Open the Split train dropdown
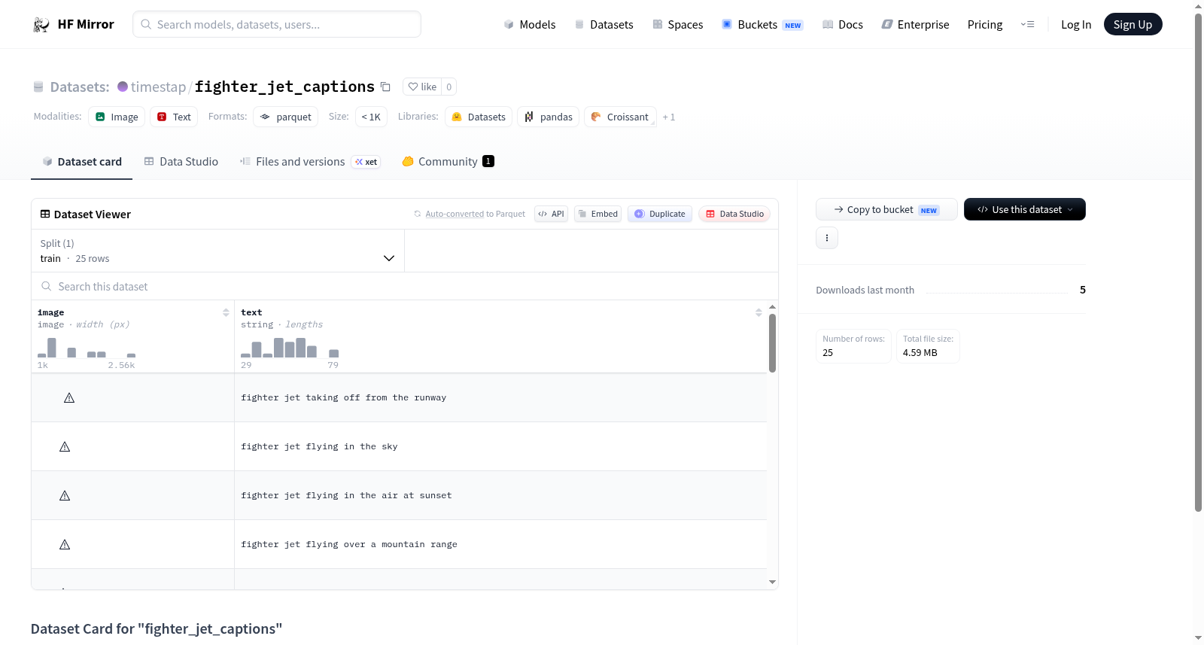This screenshot has width=1204, height=645. click(217, 251)
